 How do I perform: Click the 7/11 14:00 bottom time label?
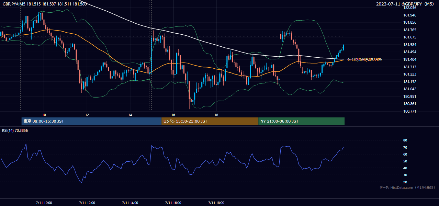coord(130,203)
